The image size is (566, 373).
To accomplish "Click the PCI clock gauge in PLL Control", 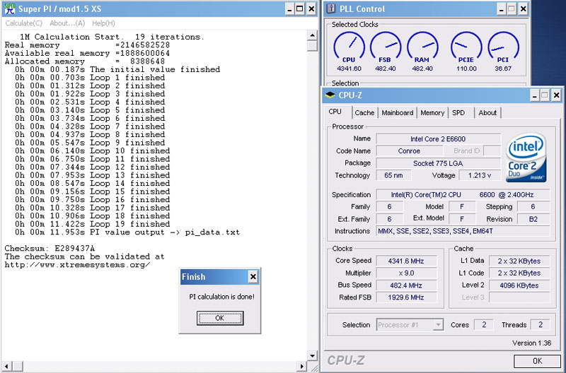I will pyautogui.click(x=503, y=47).
